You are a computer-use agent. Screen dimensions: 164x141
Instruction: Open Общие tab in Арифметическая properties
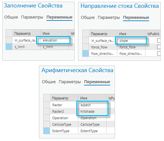point(49,82)
